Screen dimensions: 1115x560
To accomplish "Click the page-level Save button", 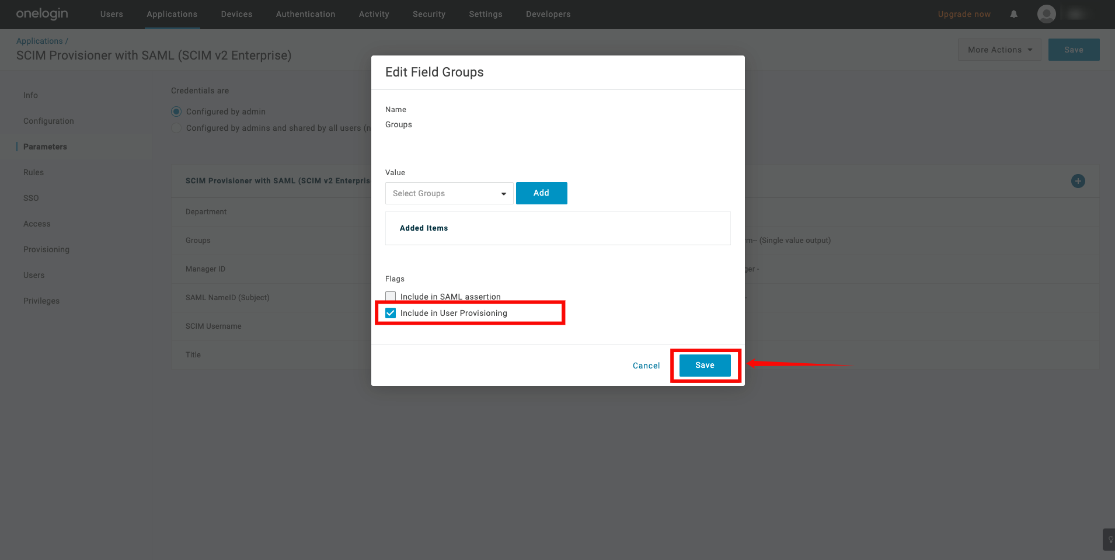I will 1074,50.
